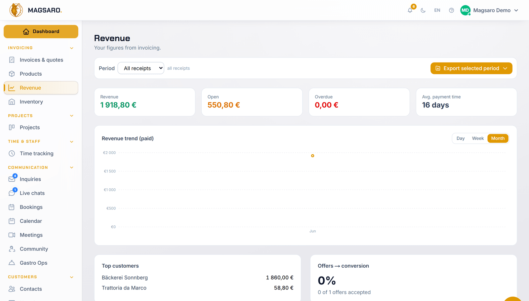529x301 pixels.
Task: Go to the Meetings page
Action: [x=41, y=235]
